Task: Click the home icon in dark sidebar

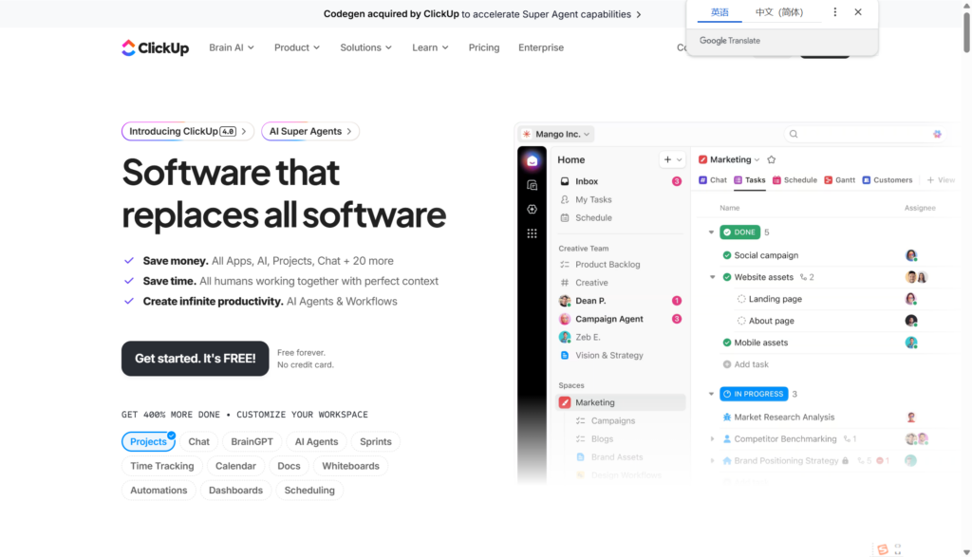Action: tap(532, 161)
